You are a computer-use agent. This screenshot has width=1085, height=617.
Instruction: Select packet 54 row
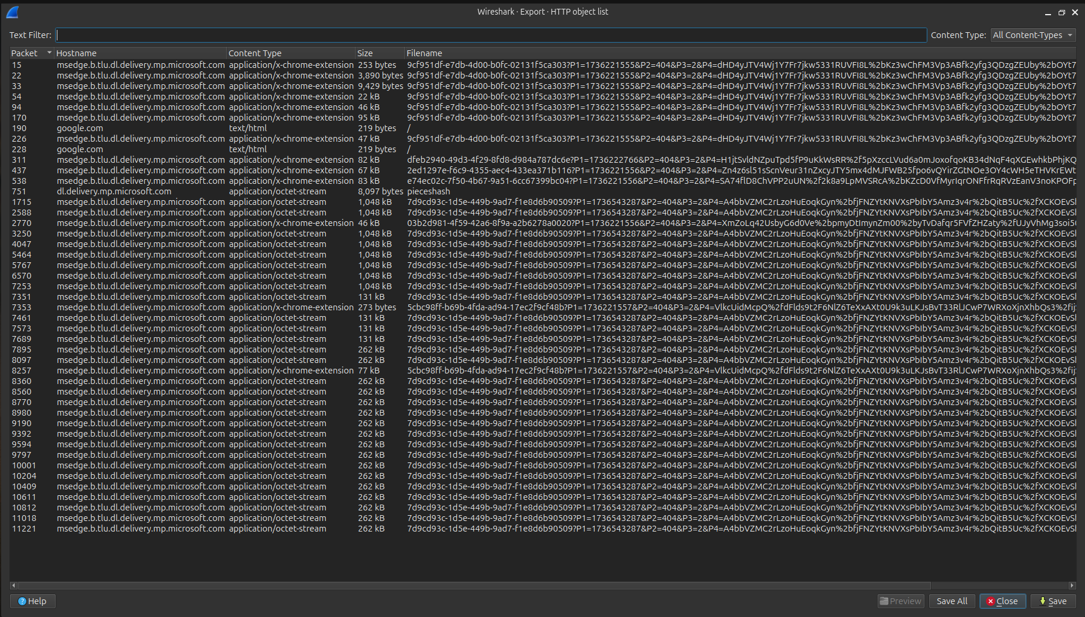tap(543, 97)
